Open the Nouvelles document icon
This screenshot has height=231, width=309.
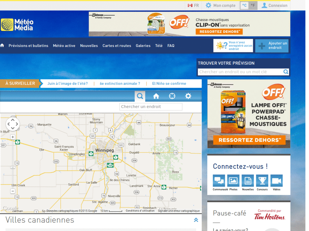coord(248,180)
